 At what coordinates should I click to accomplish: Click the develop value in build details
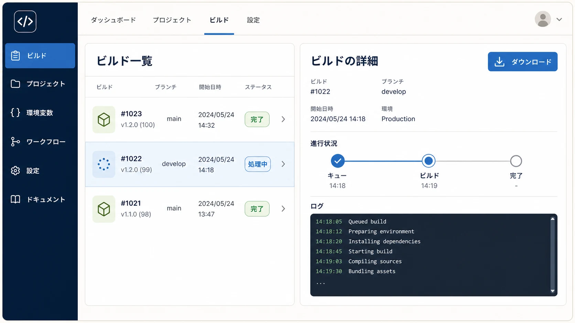click(x=394, y=92)
